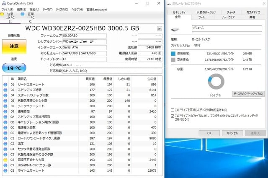This screenshot has width=268, height=178.
Task: Switch to the ハードウェア tab
Action: point(228,17)
